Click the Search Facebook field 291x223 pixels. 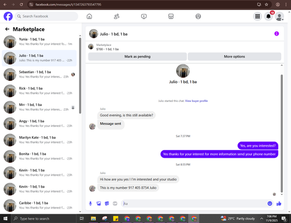[x=47, y=16]
